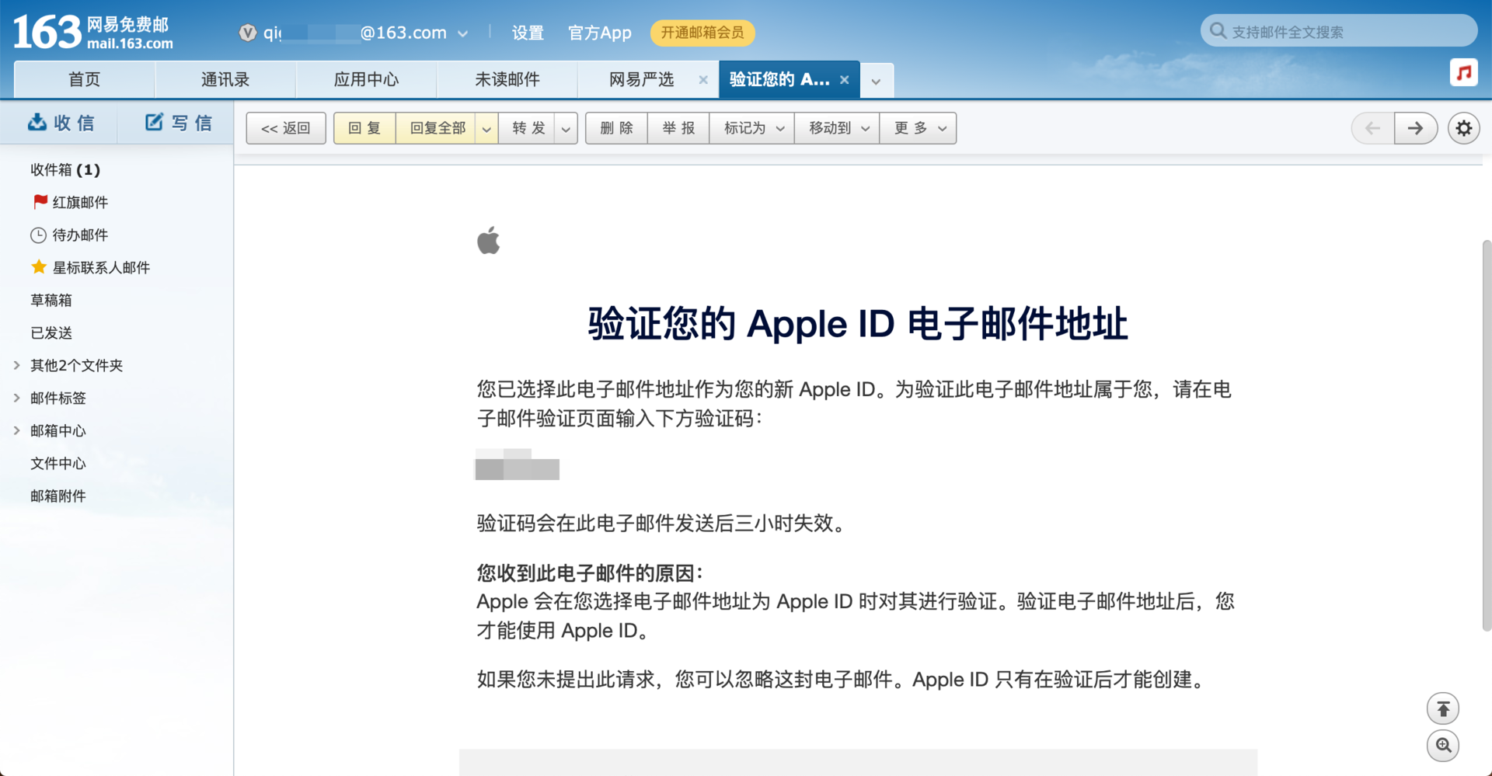Click the music note icon
The height and width of the screenshot is (776, 1492).
pos(1463,73)
